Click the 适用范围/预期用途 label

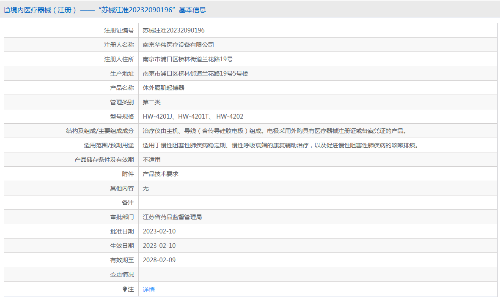(x=109, y=145)
